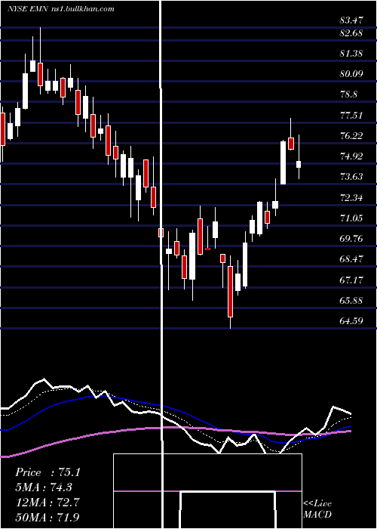Image resolution: width=377 pixels, height=529 pixels.
Task: Click the last white candlestick near 74.92
Action: tap(299, 164)
